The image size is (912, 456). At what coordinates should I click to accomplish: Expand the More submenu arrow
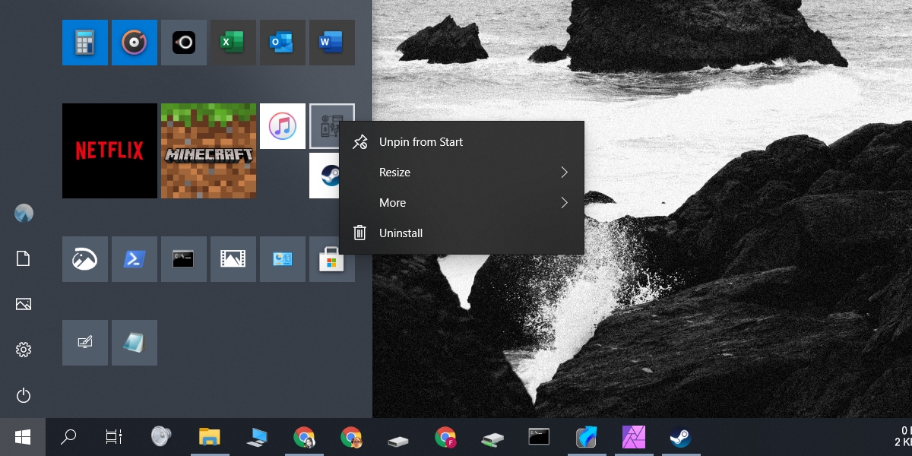[x=564, y=203]
